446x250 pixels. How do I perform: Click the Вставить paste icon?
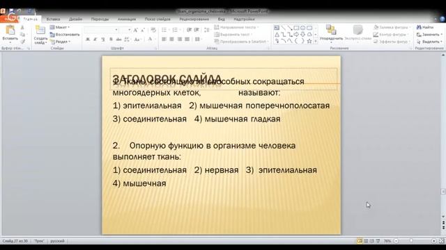point(10,30)
